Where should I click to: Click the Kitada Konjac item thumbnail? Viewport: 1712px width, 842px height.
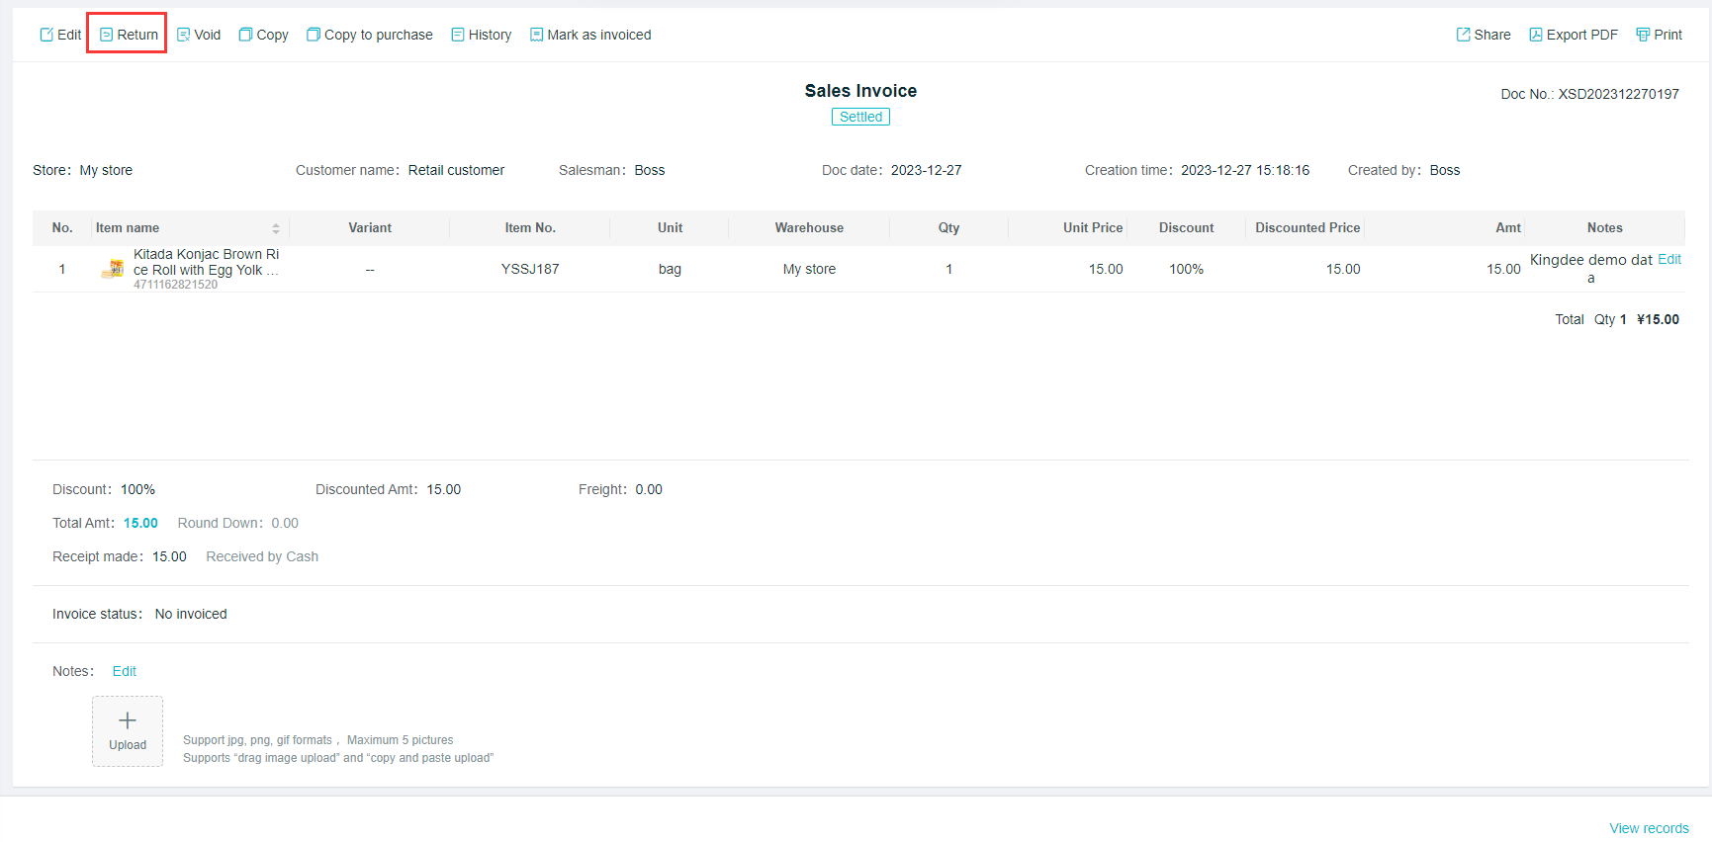coord(114,269)
